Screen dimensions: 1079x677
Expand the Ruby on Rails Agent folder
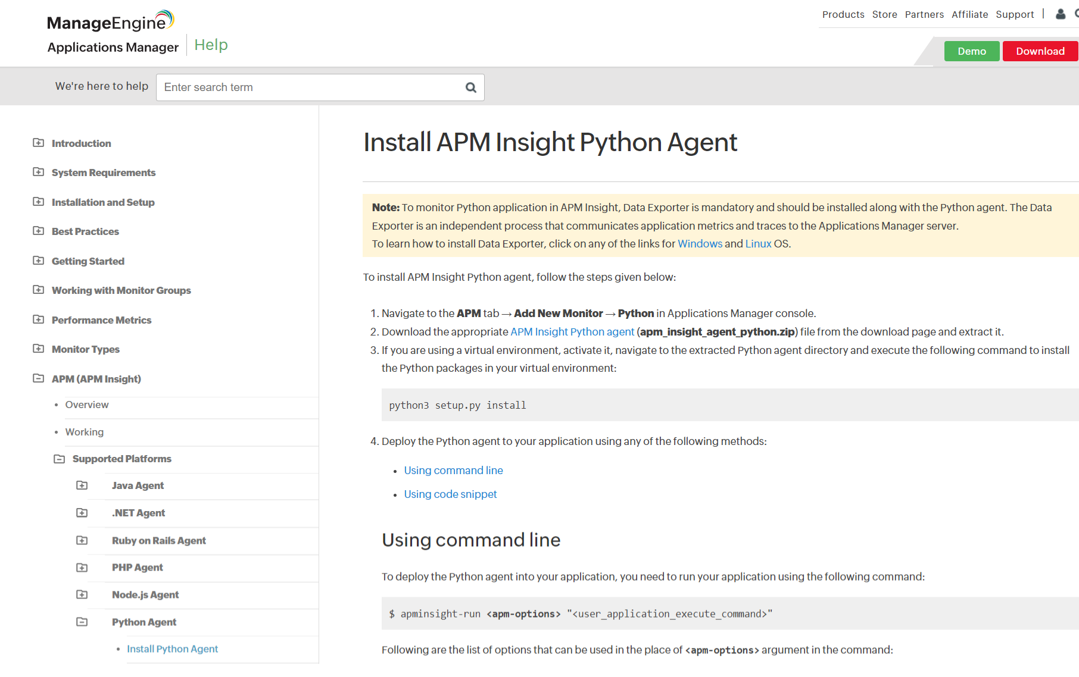[82, 540]
